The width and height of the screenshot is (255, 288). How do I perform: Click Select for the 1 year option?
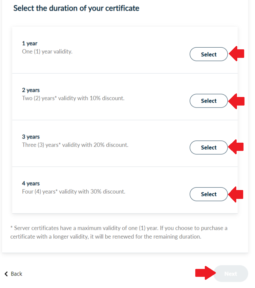click(x=208, y=54)
